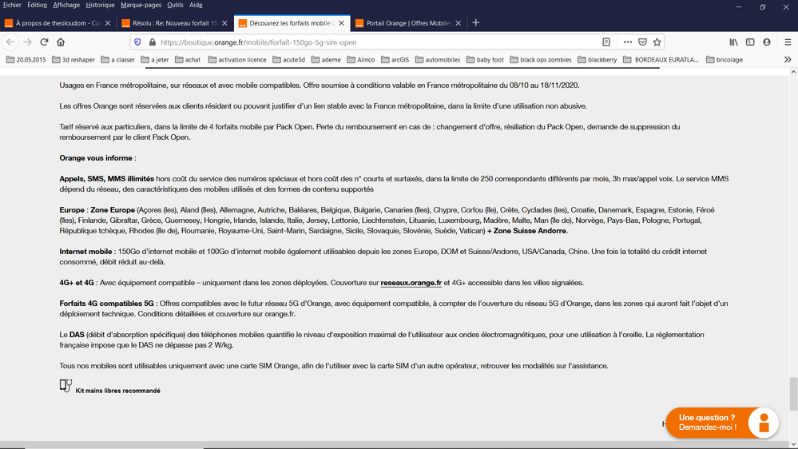Switch to Portail Orange tab

tap(403, 23)
